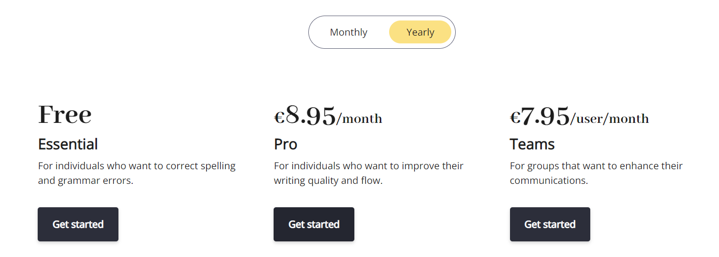The width and height of the screenshot is (719, 257).
Task: Click the "and grammar errors." text line
Action: 86,180
